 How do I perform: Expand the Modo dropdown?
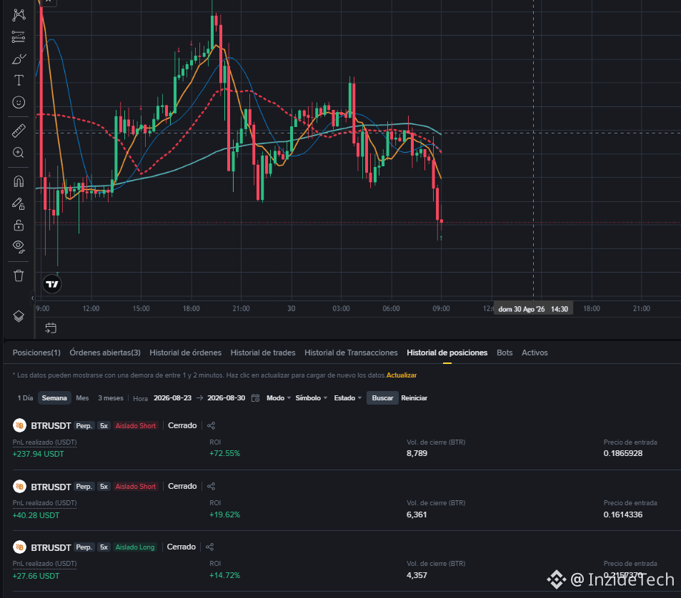coord(279,397)
